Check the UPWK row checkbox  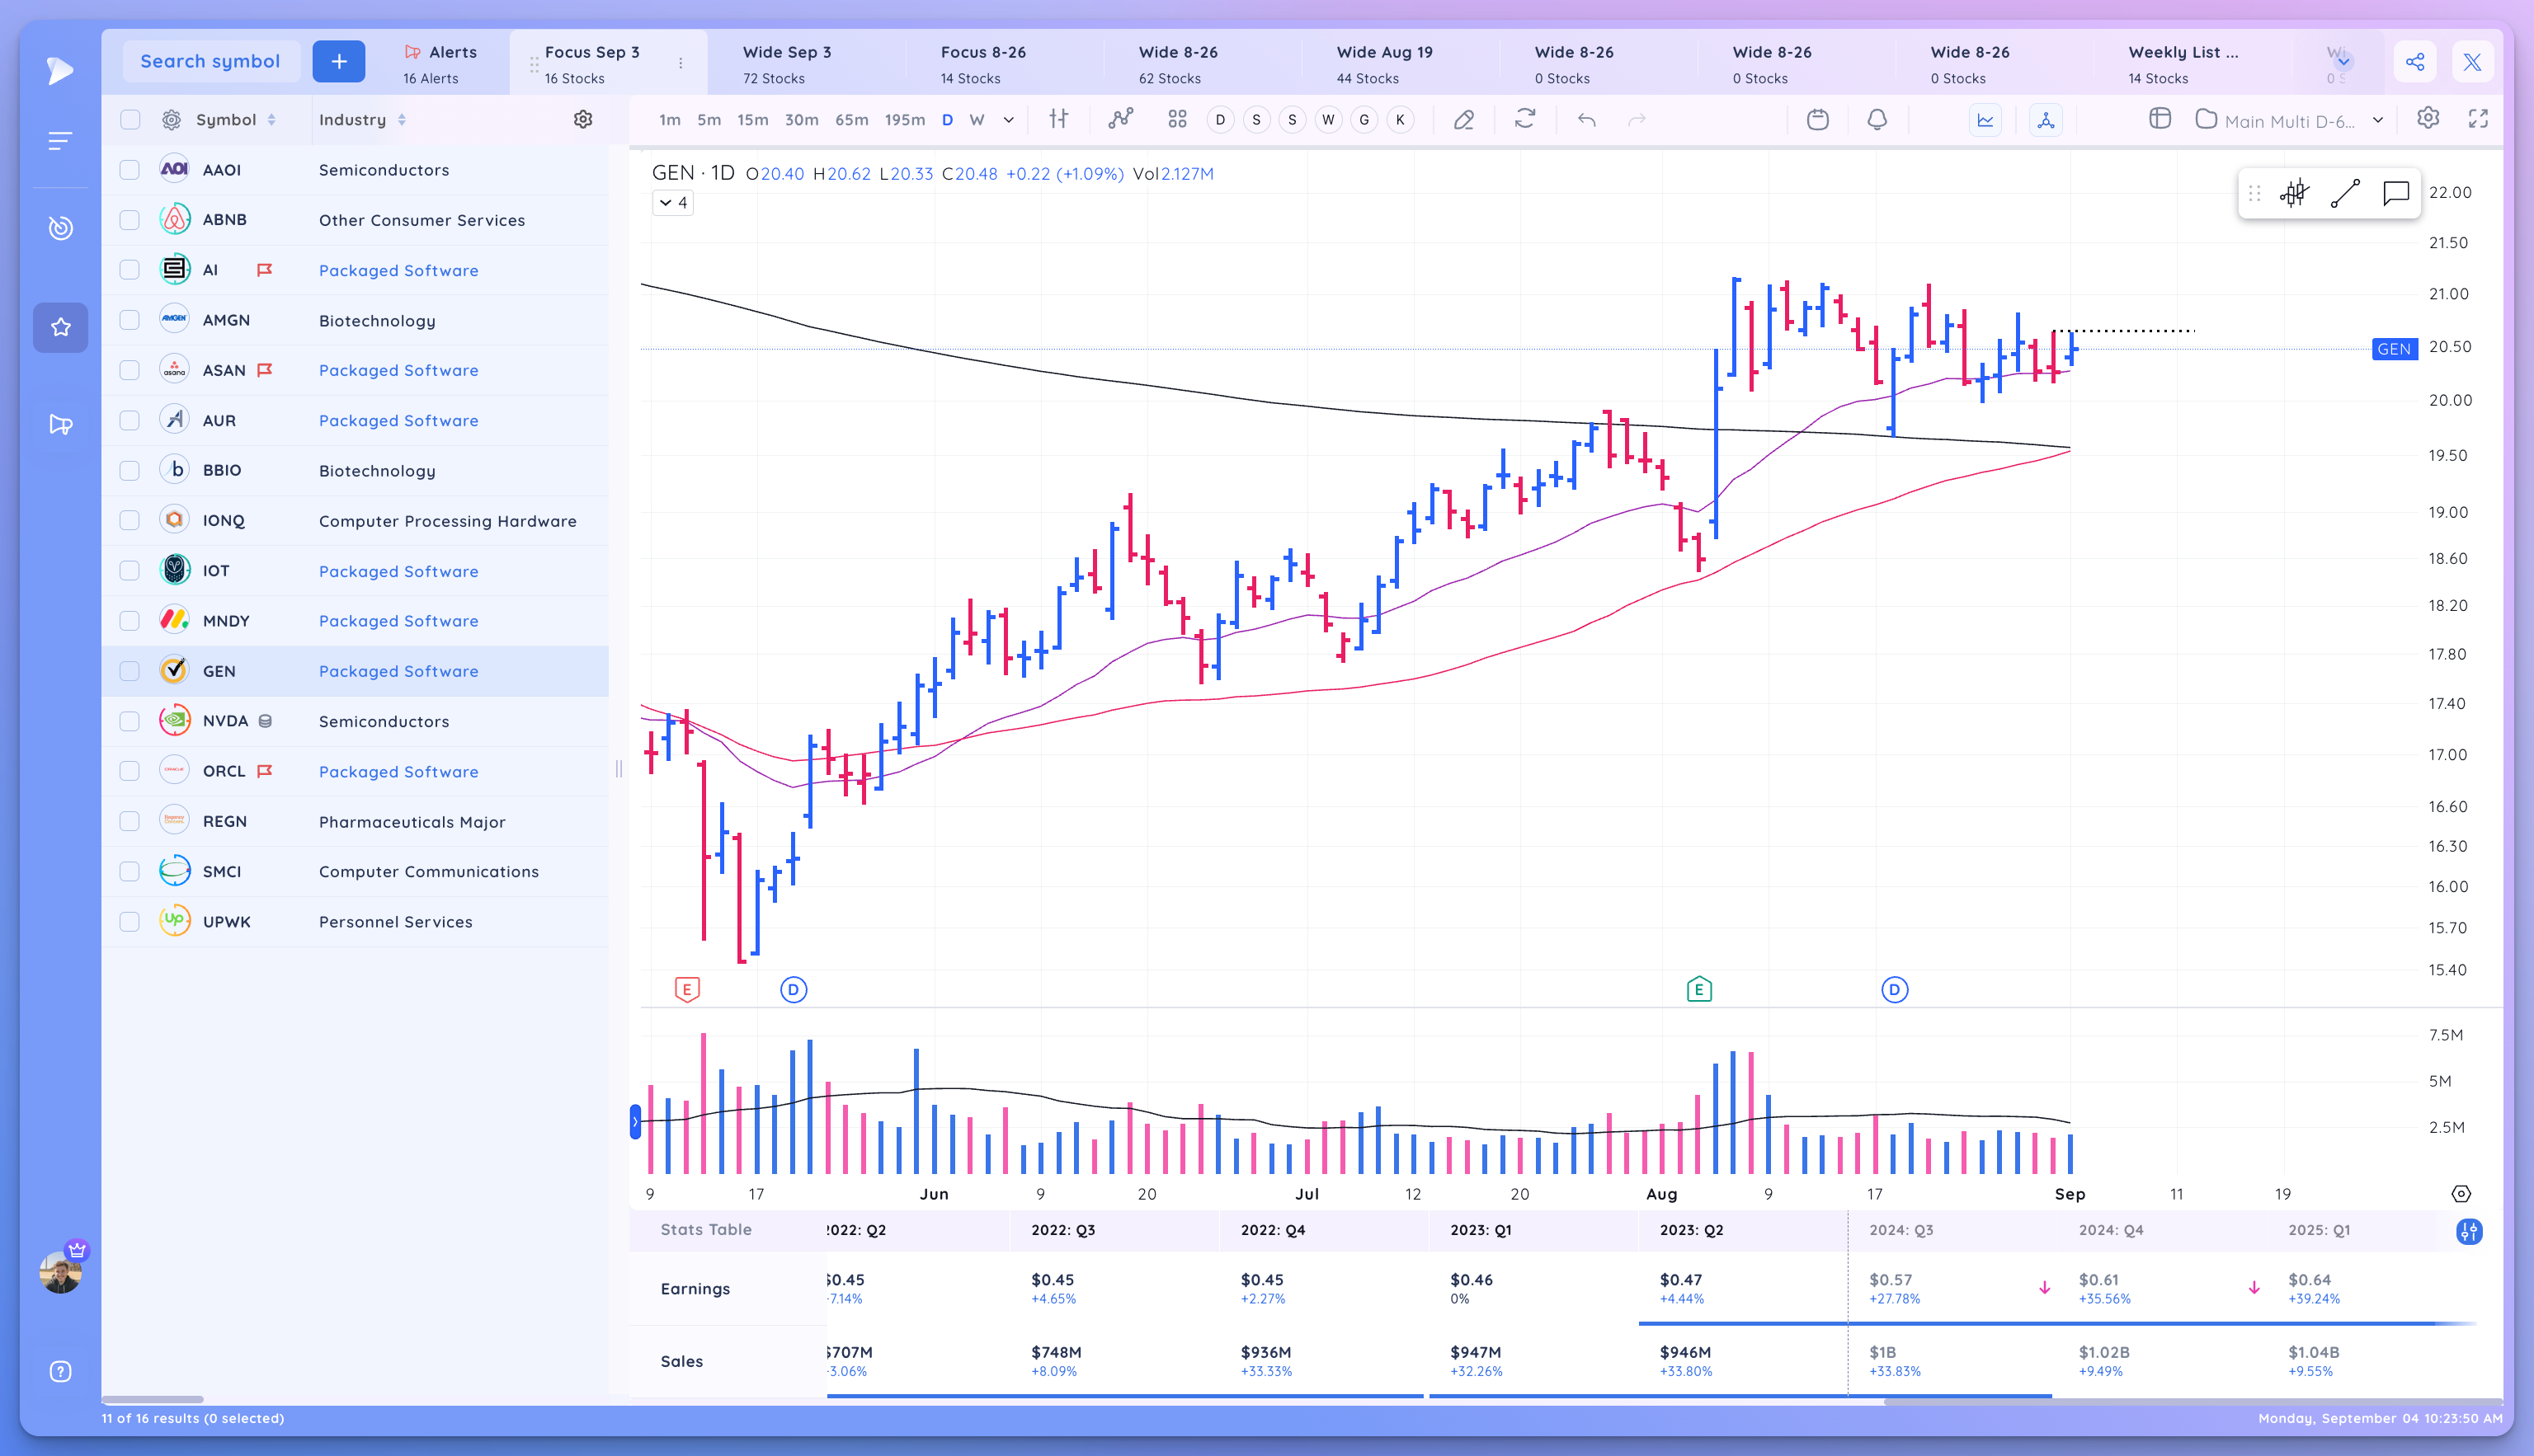129,921
